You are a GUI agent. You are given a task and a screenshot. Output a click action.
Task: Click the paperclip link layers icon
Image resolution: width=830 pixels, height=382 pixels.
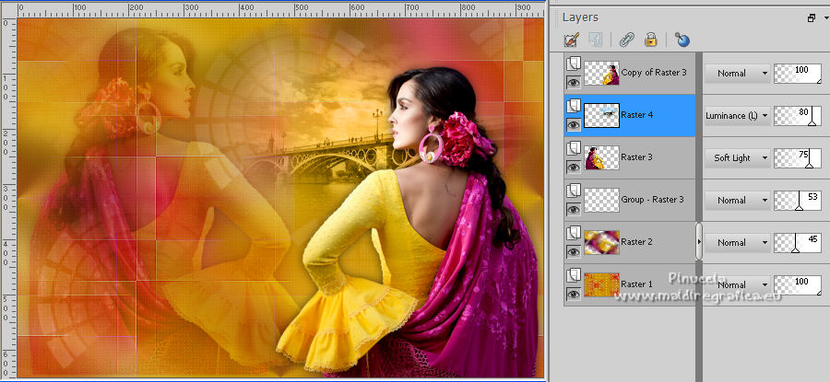coord(627,40)
